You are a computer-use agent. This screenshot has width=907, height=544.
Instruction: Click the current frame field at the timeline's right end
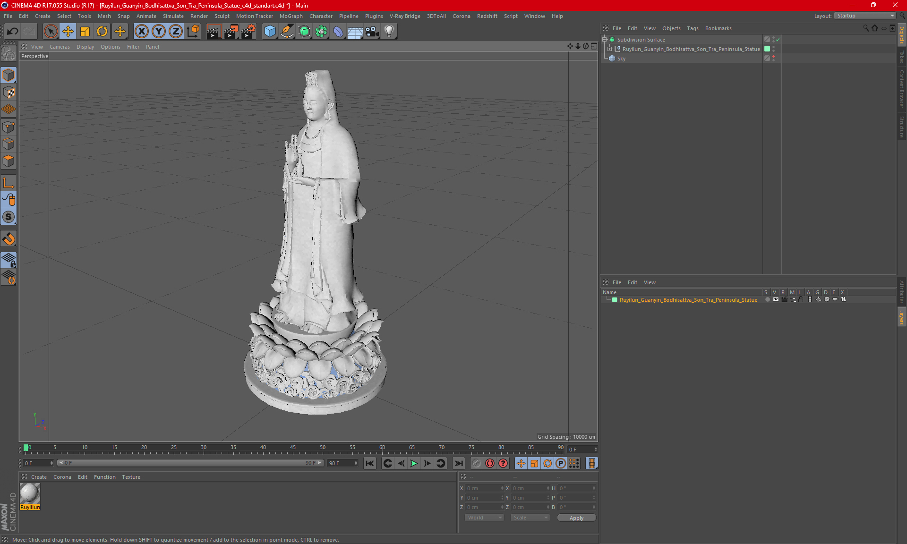click(x=582, y=450)
